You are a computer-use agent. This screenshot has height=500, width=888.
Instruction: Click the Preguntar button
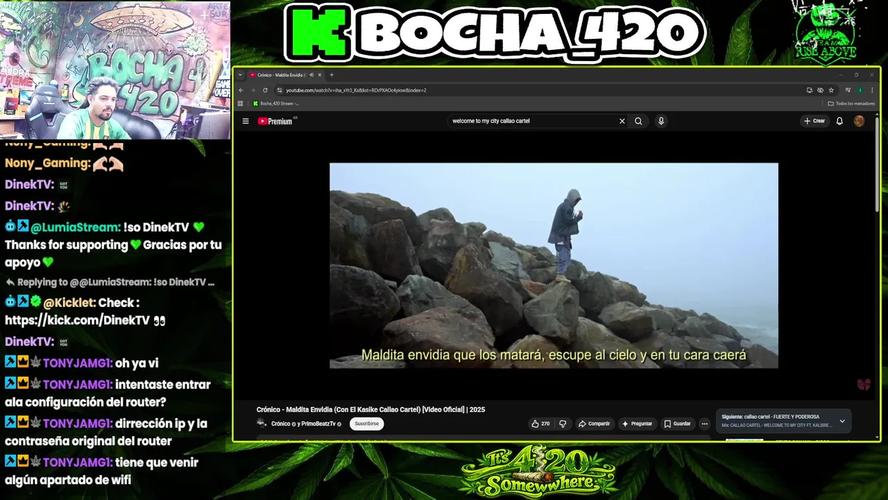point(637,424)
